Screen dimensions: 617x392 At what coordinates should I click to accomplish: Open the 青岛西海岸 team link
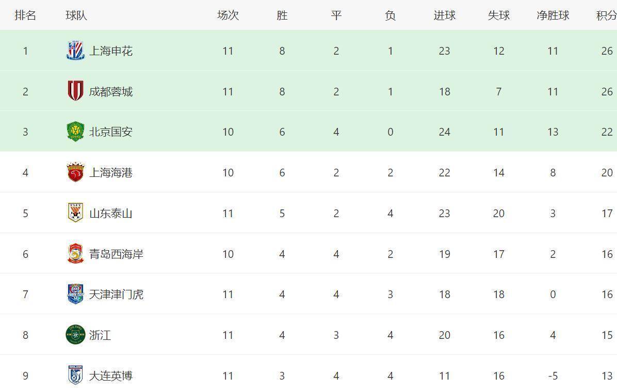(x=116, y=254)
